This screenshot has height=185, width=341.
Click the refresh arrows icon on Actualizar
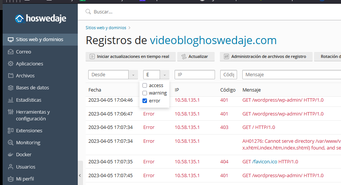(x=184, y=56)
